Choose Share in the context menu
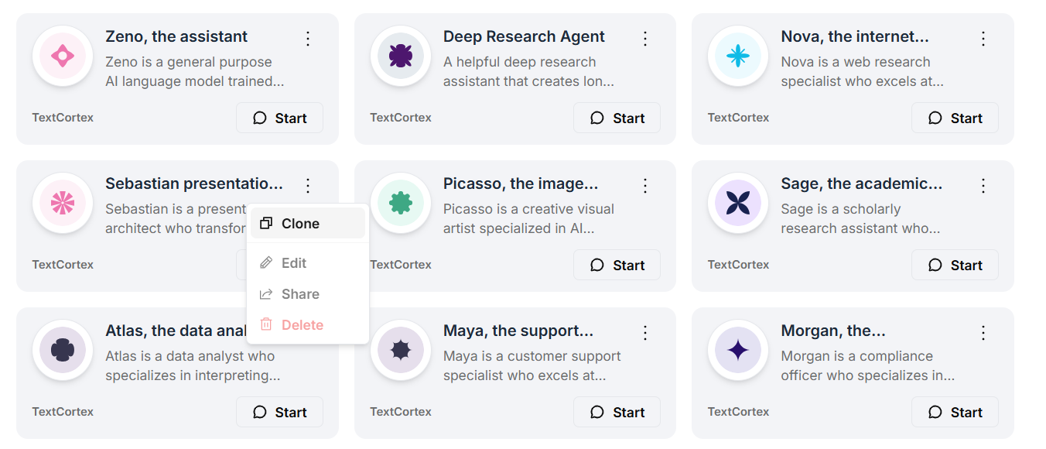1046x449 pixels. pyautogui.click(x=299, y=294)
